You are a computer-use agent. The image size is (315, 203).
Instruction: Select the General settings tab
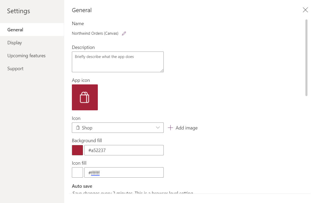click(15, 30)
